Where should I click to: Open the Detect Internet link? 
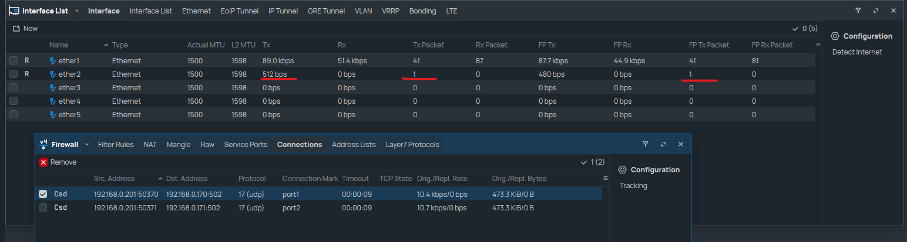coord(857,52)
